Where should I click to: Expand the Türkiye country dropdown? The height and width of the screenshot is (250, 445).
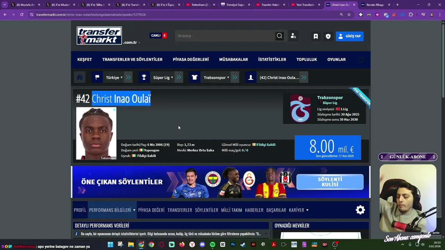(x=114, y=77)
